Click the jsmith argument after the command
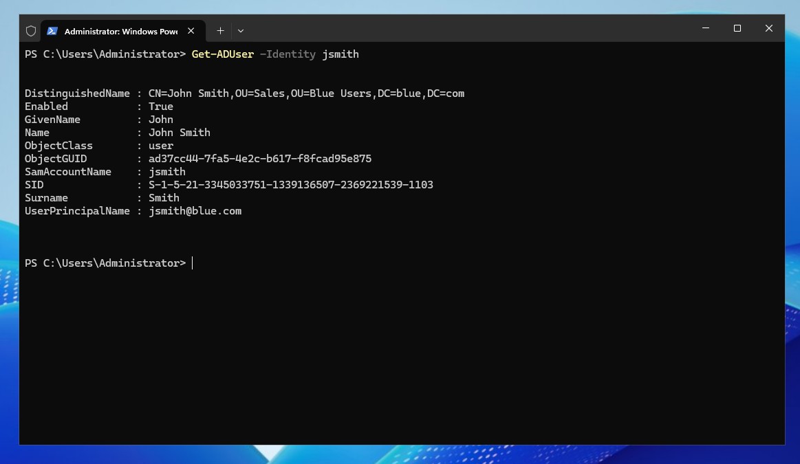 (340, 54)
